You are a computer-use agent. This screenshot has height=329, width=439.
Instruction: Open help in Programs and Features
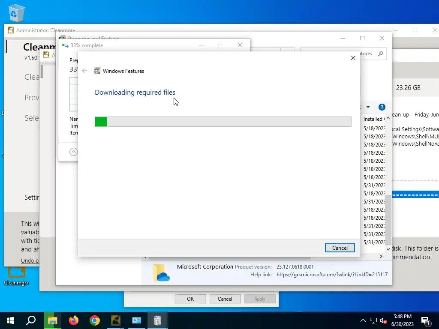[x=382, y=107]
